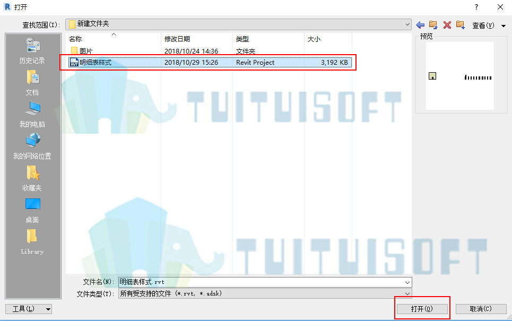512x321 pixels.
Task: Create a new folder icon
Action: 461,25
